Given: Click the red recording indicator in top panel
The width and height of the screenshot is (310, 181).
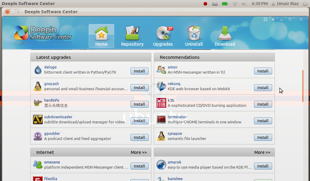Looking at the screenshot, I should point(205,4).
